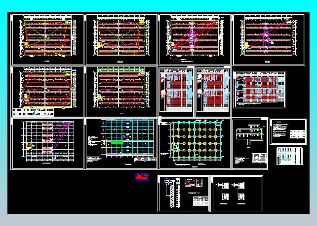This screenshot has width=317, height=226.
Task: Select the small light-blue table below notes sheet
Action: pyautogui.click(x=290, y=156)
